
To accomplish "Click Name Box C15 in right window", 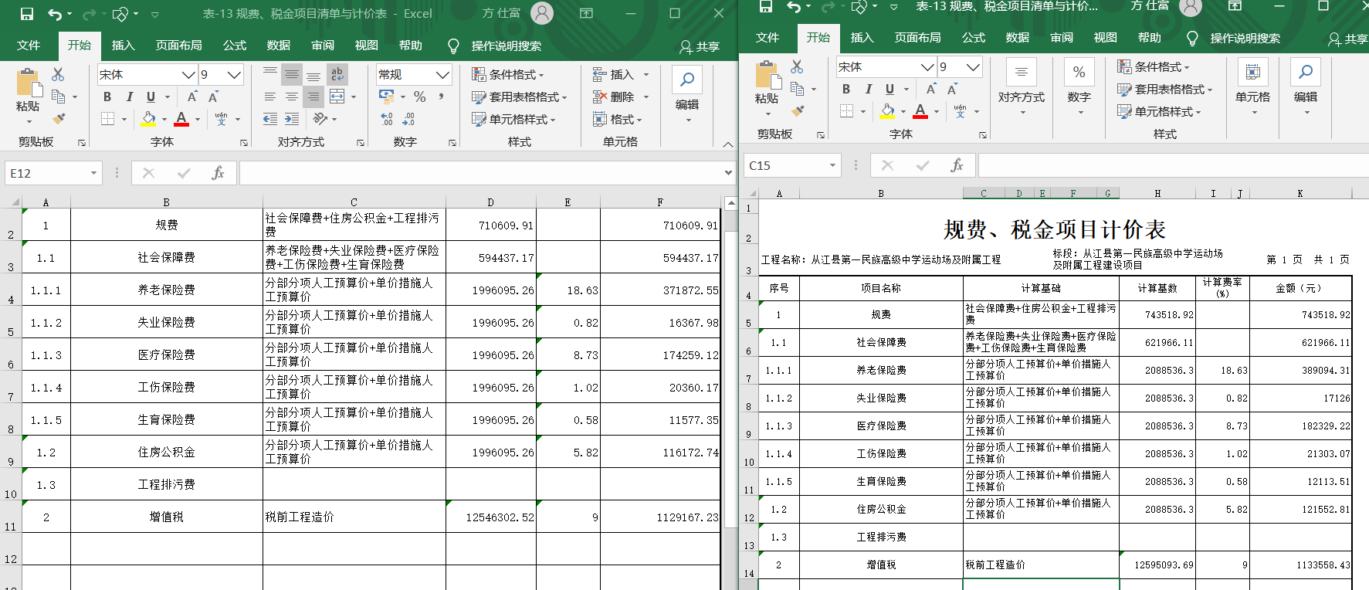I will 784,165.
